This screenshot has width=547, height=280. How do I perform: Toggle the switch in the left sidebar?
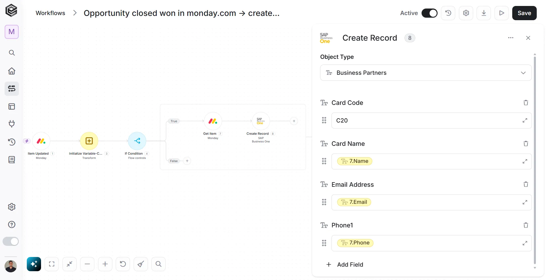[11, 242]
